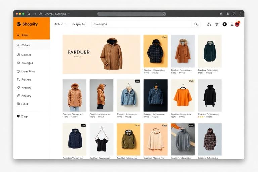Click the heart icon in the sidebar

tap(18, 116)
